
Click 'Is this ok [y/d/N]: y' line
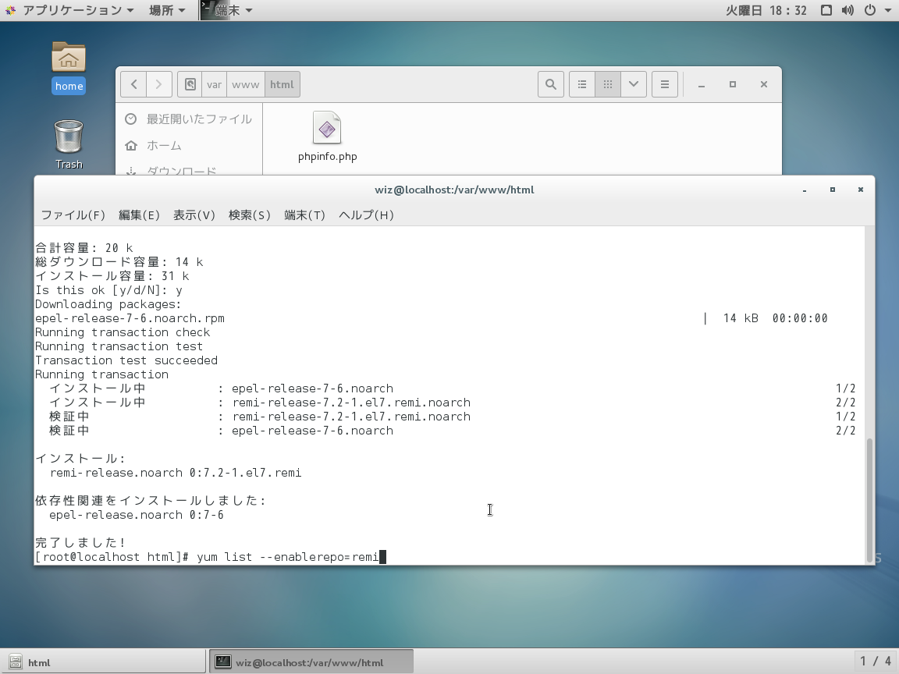pos(108,290)
